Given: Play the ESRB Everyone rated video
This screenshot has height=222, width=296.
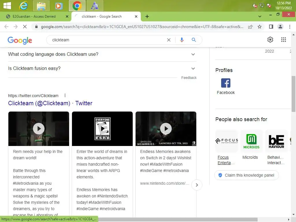Looking at the screenshot, I should pos(102,129).
